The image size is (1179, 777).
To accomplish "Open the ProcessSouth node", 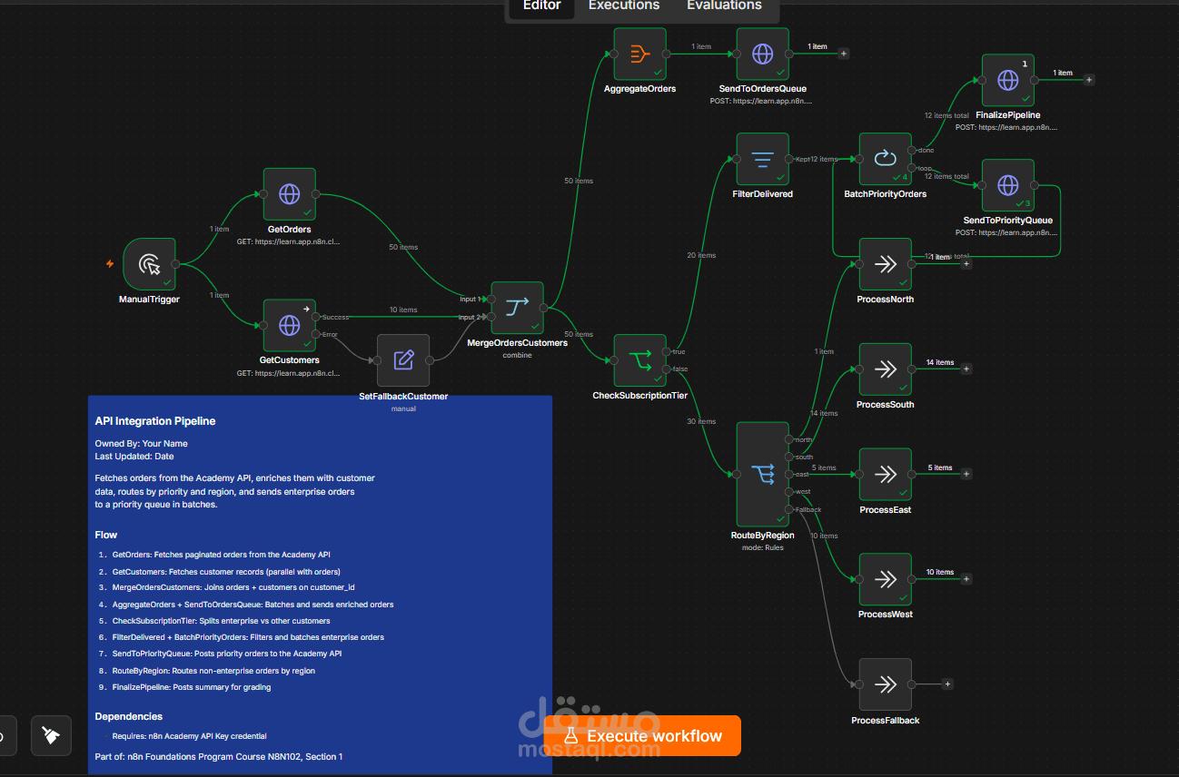I will 885,369.
